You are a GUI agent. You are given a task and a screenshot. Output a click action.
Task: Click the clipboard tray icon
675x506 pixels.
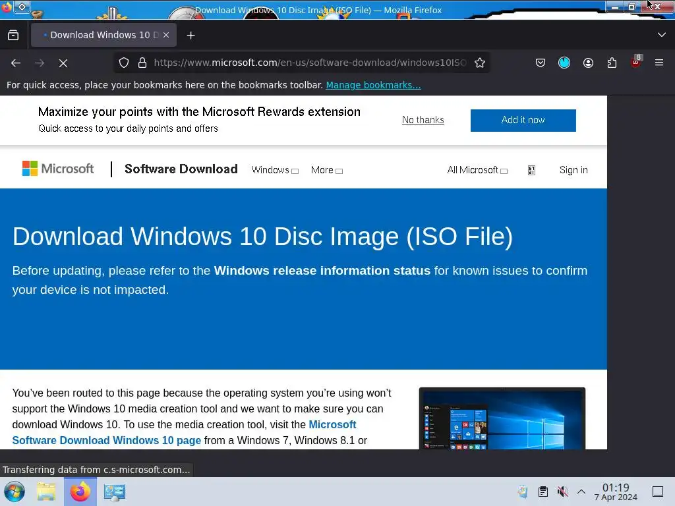(543, 492)
